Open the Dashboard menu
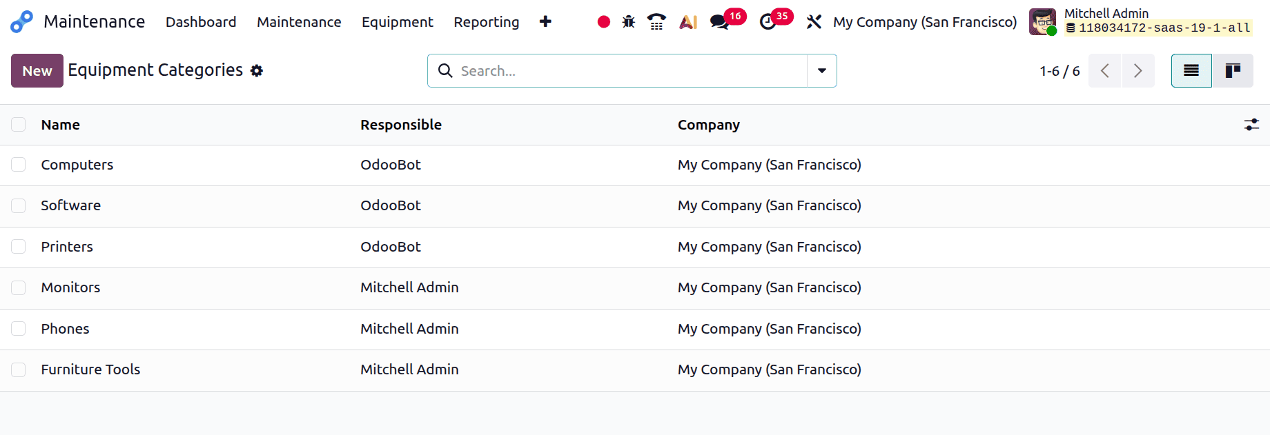1270x435 pixels. click(x=201, y=22)
